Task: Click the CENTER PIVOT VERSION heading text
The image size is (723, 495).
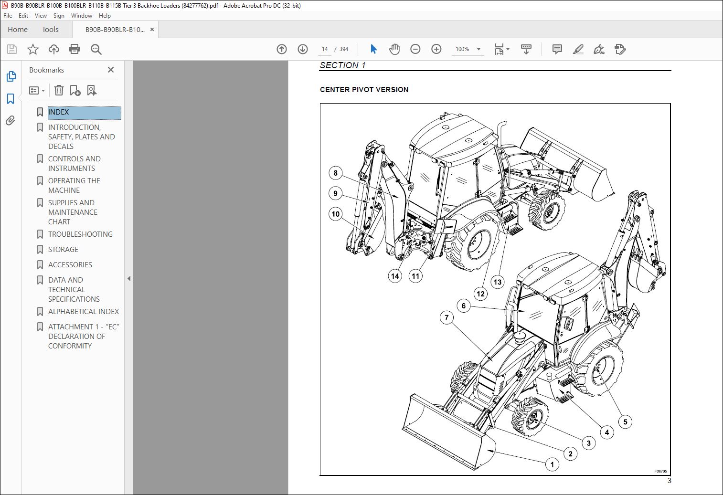Action: coord(364,90)
